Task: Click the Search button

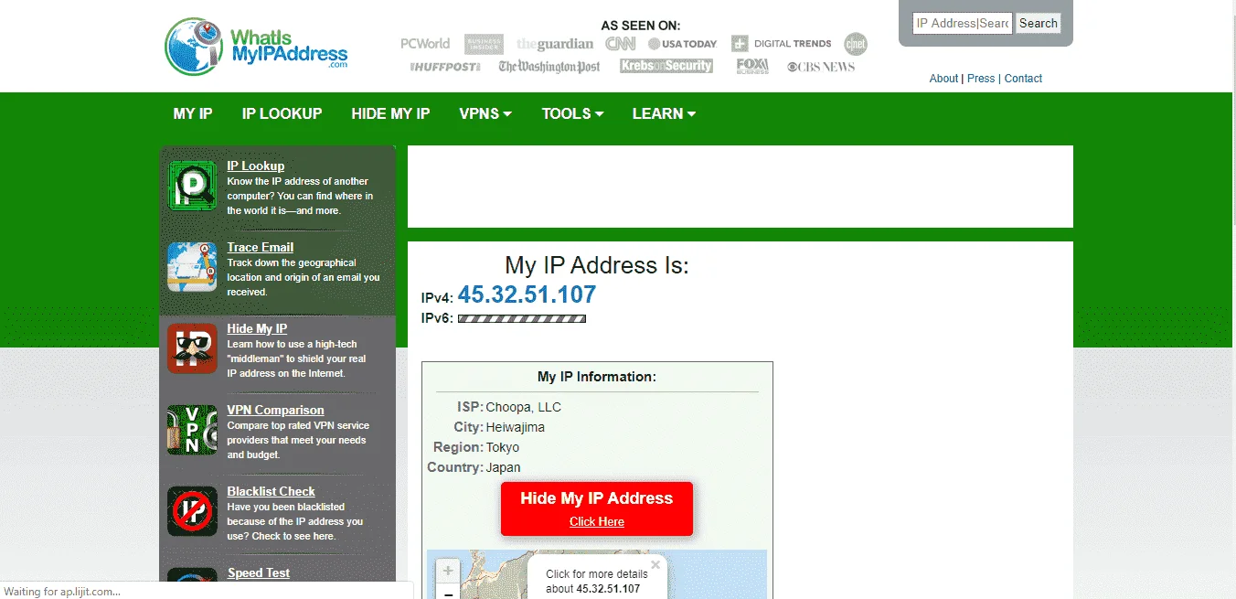Action: [x=1039, y=24]
